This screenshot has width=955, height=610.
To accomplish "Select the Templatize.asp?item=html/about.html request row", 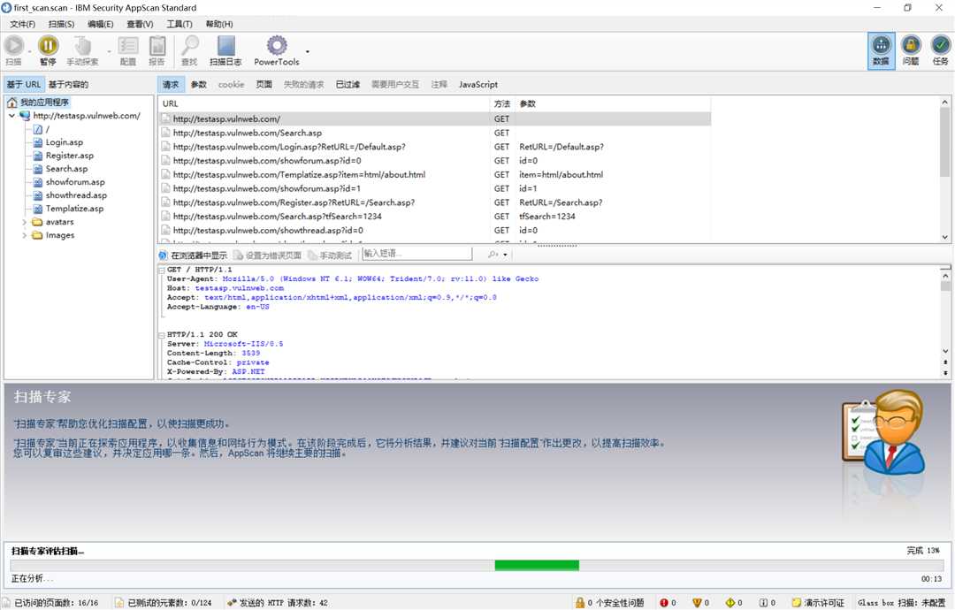I will tap(435, 175).
